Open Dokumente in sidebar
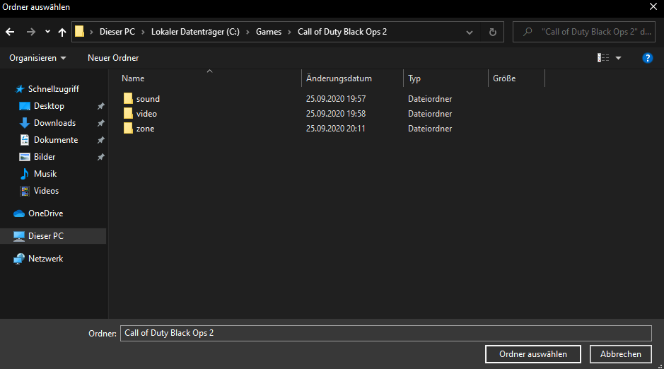 pos(56,140)
